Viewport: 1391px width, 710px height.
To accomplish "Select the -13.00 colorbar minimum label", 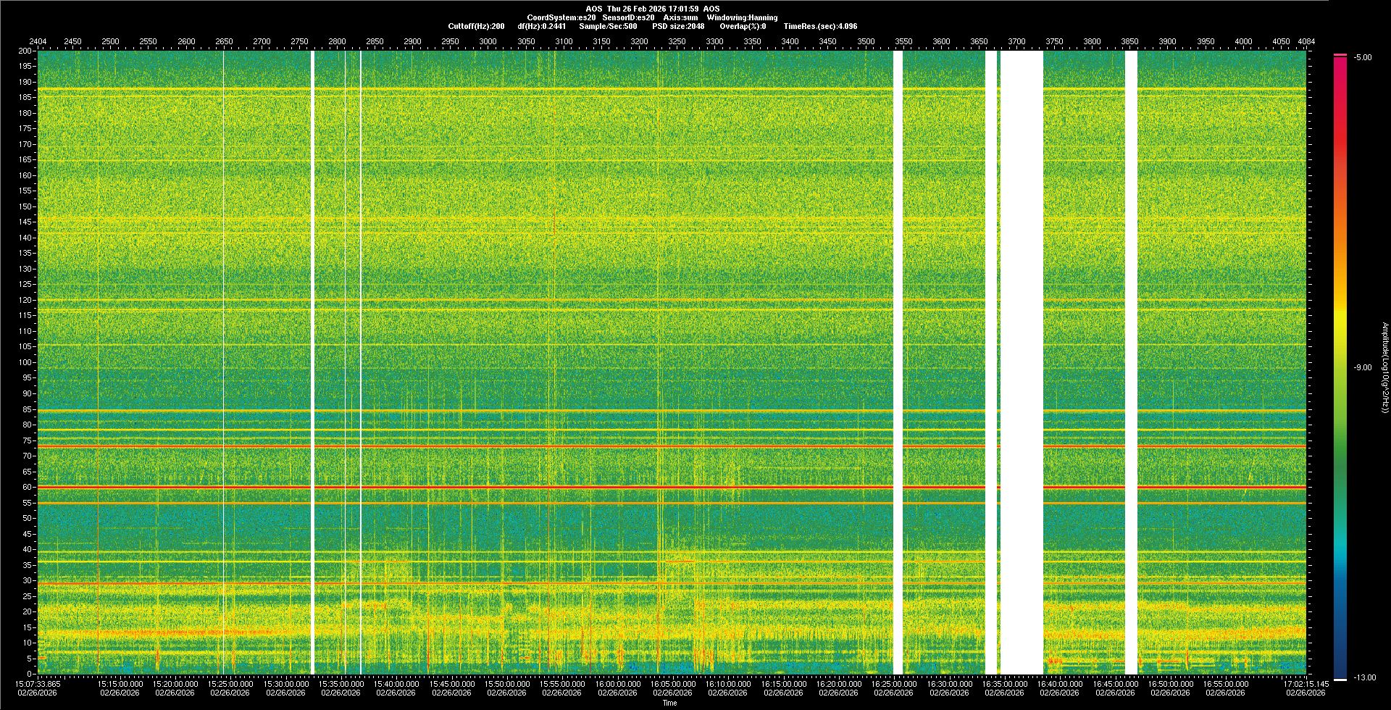I will [1364, 677].
